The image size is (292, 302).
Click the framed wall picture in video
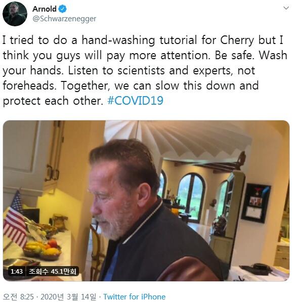[256, 203]
